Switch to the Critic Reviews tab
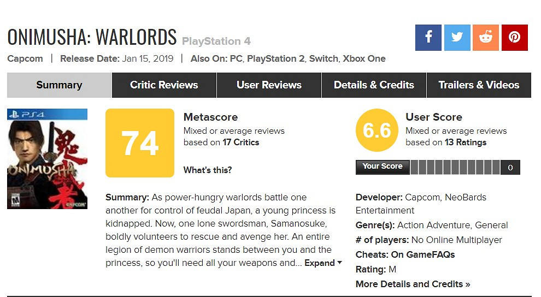The height and width of the screenshot is (297, 541). click(x=164, y=85)
